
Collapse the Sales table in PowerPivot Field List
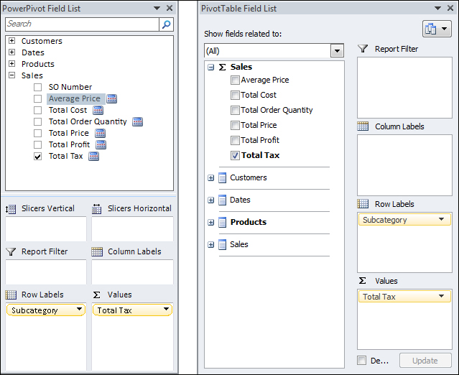pyautogui.click(x=12, y=75)
